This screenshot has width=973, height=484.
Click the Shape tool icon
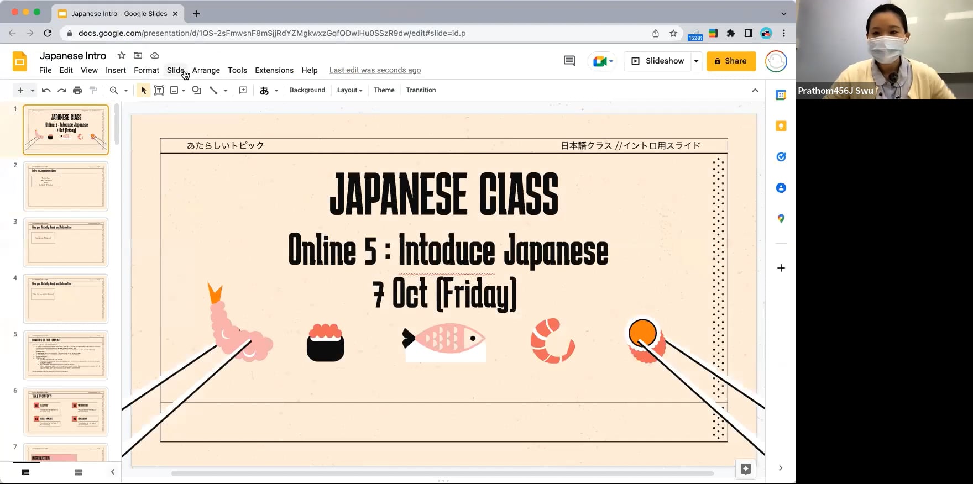click(x=196, y=90)
